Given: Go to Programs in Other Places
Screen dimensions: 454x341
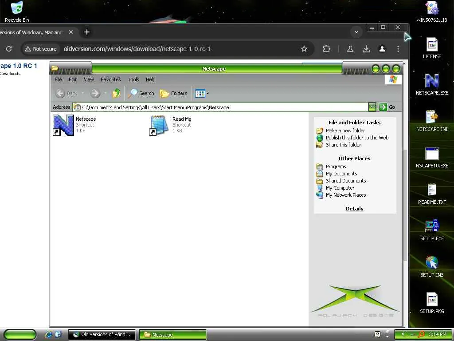Looking at the screenshot, I should click(336, 167).
